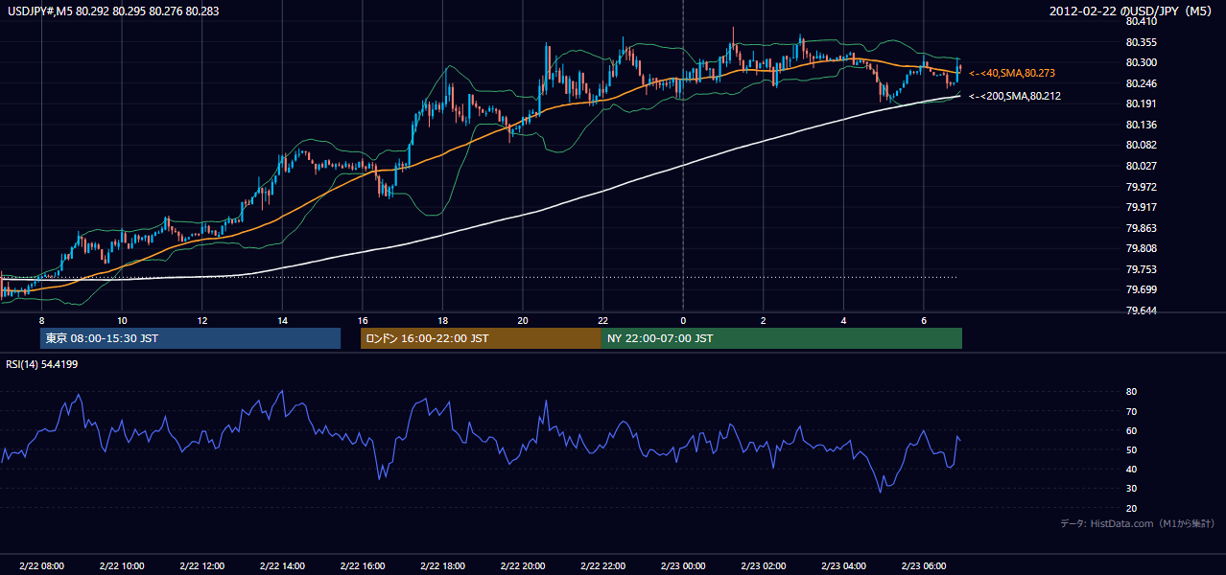This screenshot has width=1226, height=575.
Task: Click the 2/22 16:00 date label
Action: click(362, 566)
